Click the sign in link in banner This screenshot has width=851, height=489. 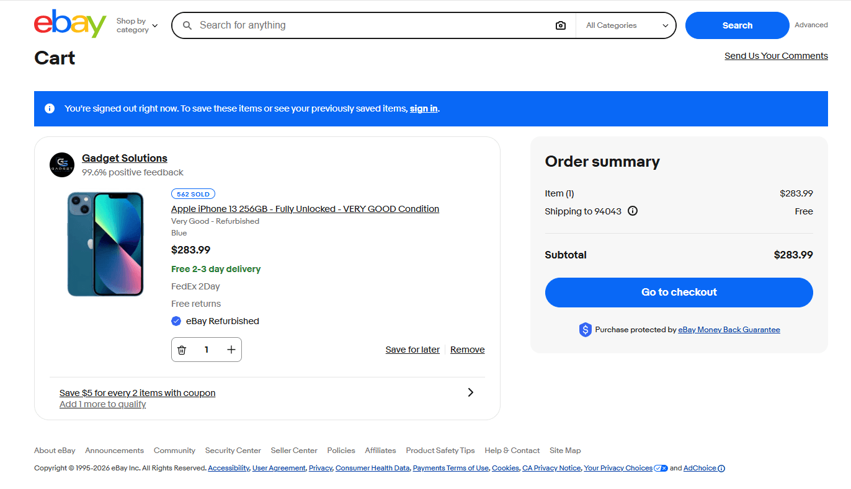click(424, 108)
